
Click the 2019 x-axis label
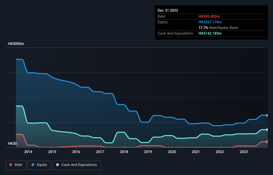148,152
